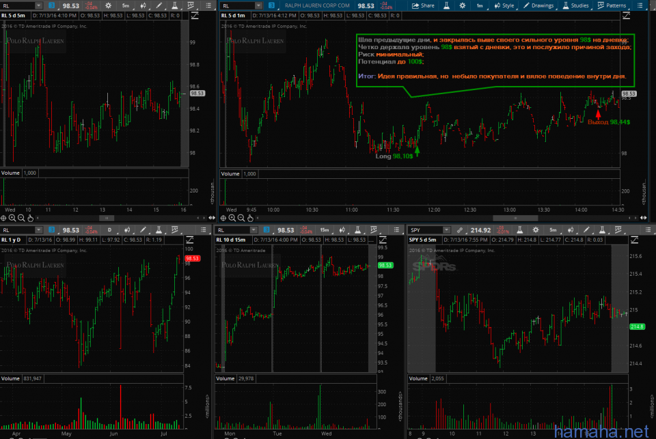The image size is (656, 439).
Task: Open settings gear on SPY chart toolbar
Action: click(536, 230)
